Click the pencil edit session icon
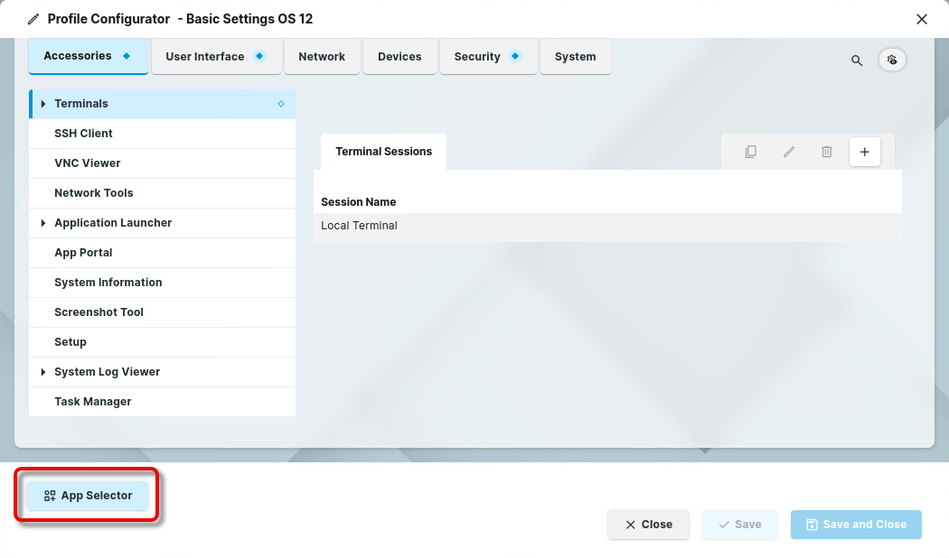 click(x=789, y=152)
